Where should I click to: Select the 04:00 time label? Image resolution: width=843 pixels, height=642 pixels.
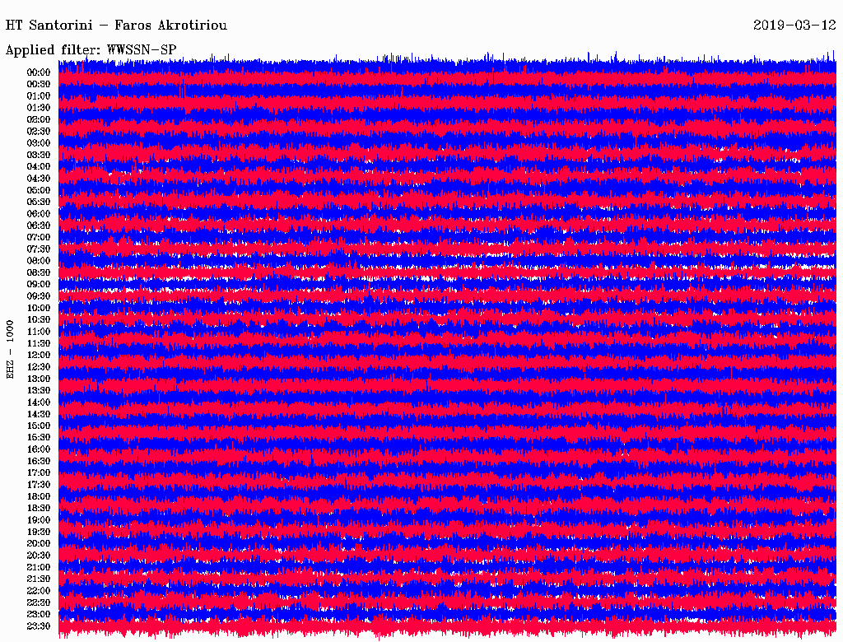click(39, 167)
